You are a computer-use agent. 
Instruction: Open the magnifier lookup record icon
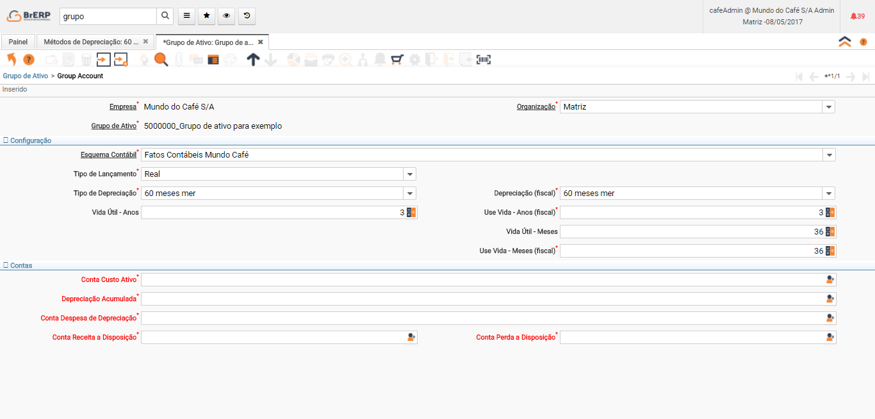[161, 60]
